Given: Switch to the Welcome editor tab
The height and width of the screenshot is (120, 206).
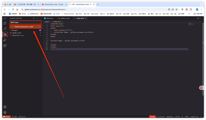Looking at the screenshot, I should [49, 18].
